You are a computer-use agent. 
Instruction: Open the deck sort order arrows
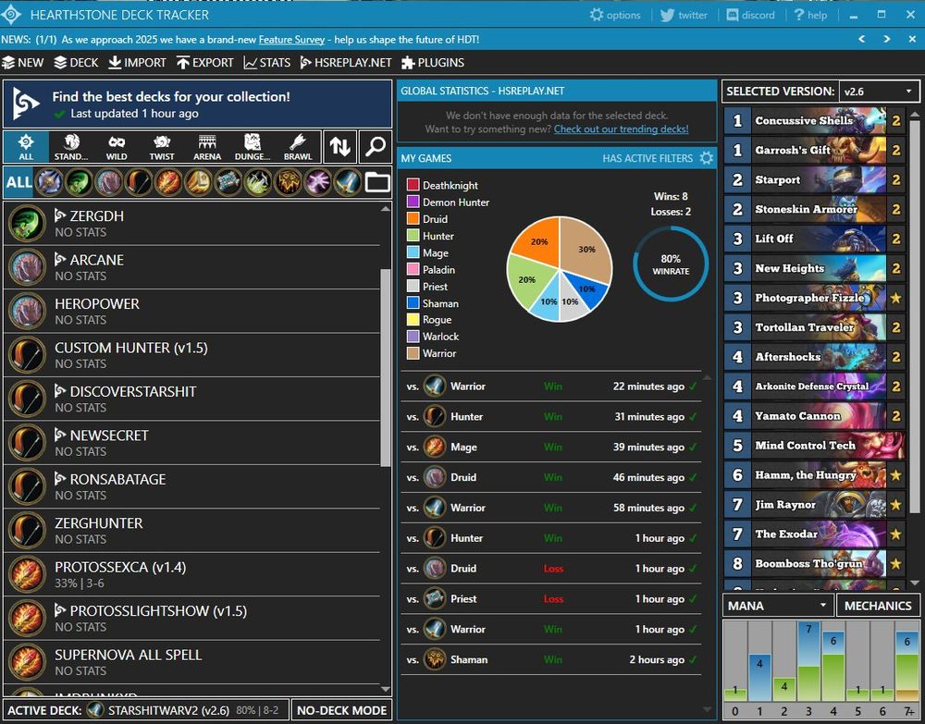coord(339,146)
